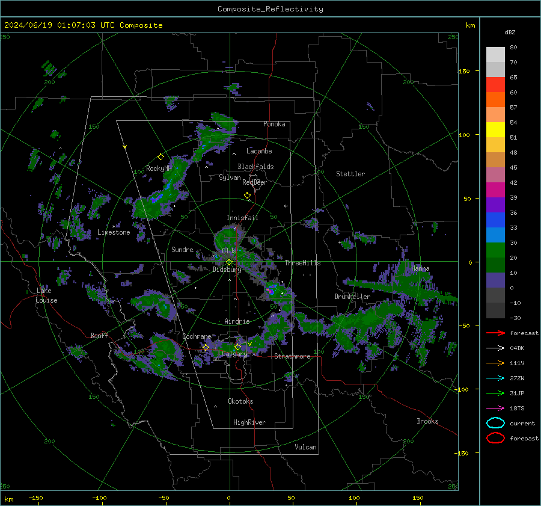Click yellow diamond marker above Calgary label
541x506 pixels.
237,347
